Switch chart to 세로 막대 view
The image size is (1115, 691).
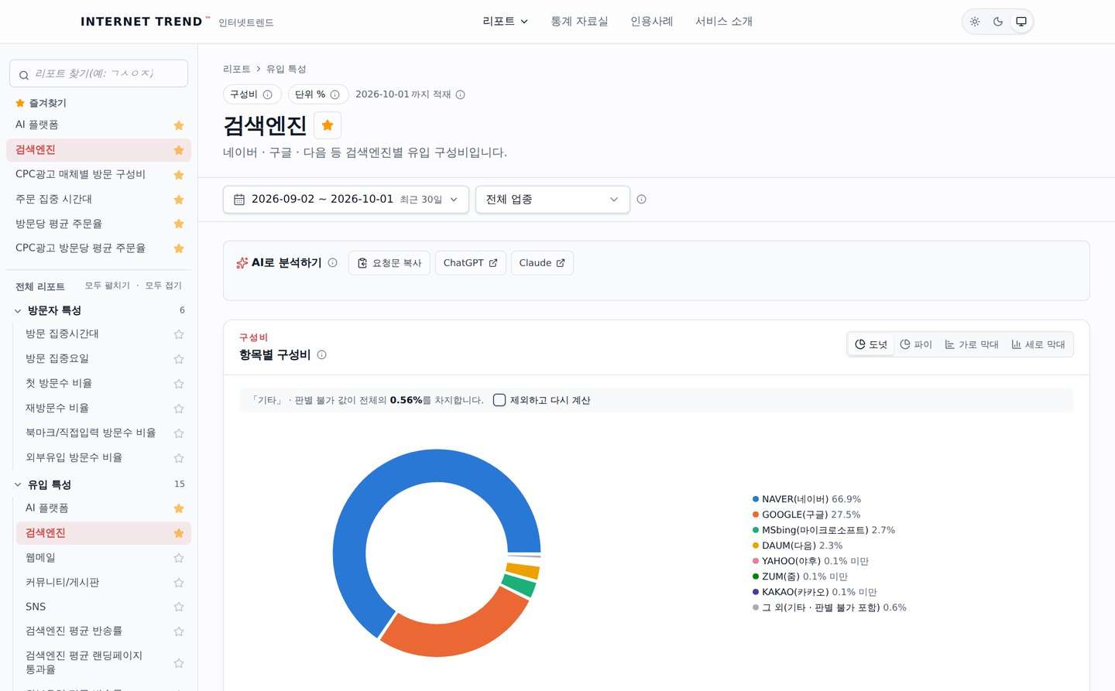(1038, 344)
